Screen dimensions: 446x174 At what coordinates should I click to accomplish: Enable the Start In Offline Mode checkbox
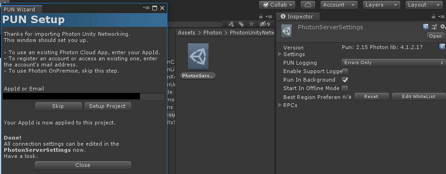click(x=345, y=89)
